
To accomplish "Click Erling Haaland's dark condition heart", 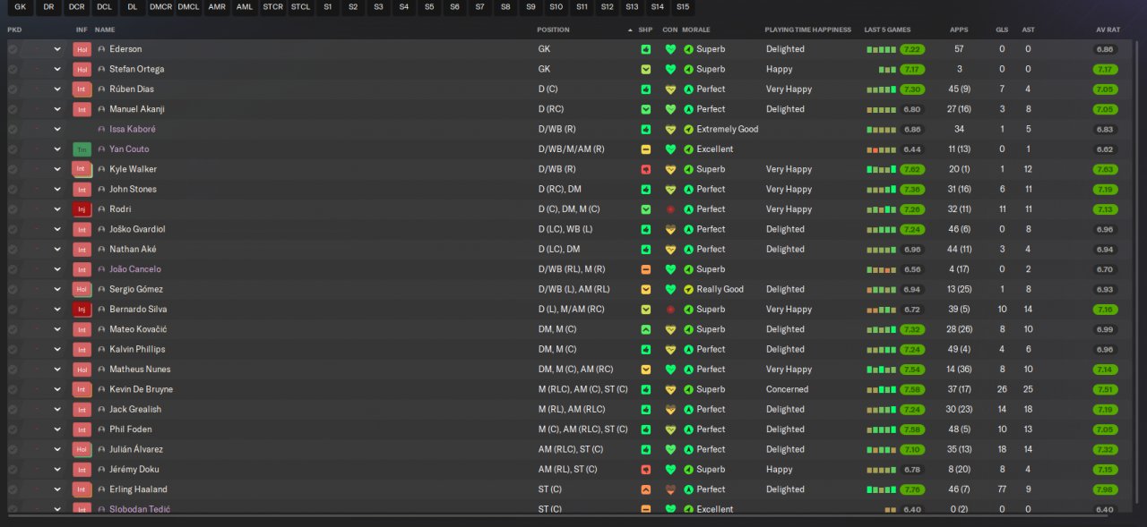I will (670, 489).
